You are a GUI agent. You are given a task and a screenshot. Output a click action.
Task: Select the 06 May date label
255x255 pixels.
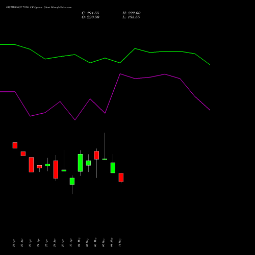pyautogui.click(x=95, y=242)
